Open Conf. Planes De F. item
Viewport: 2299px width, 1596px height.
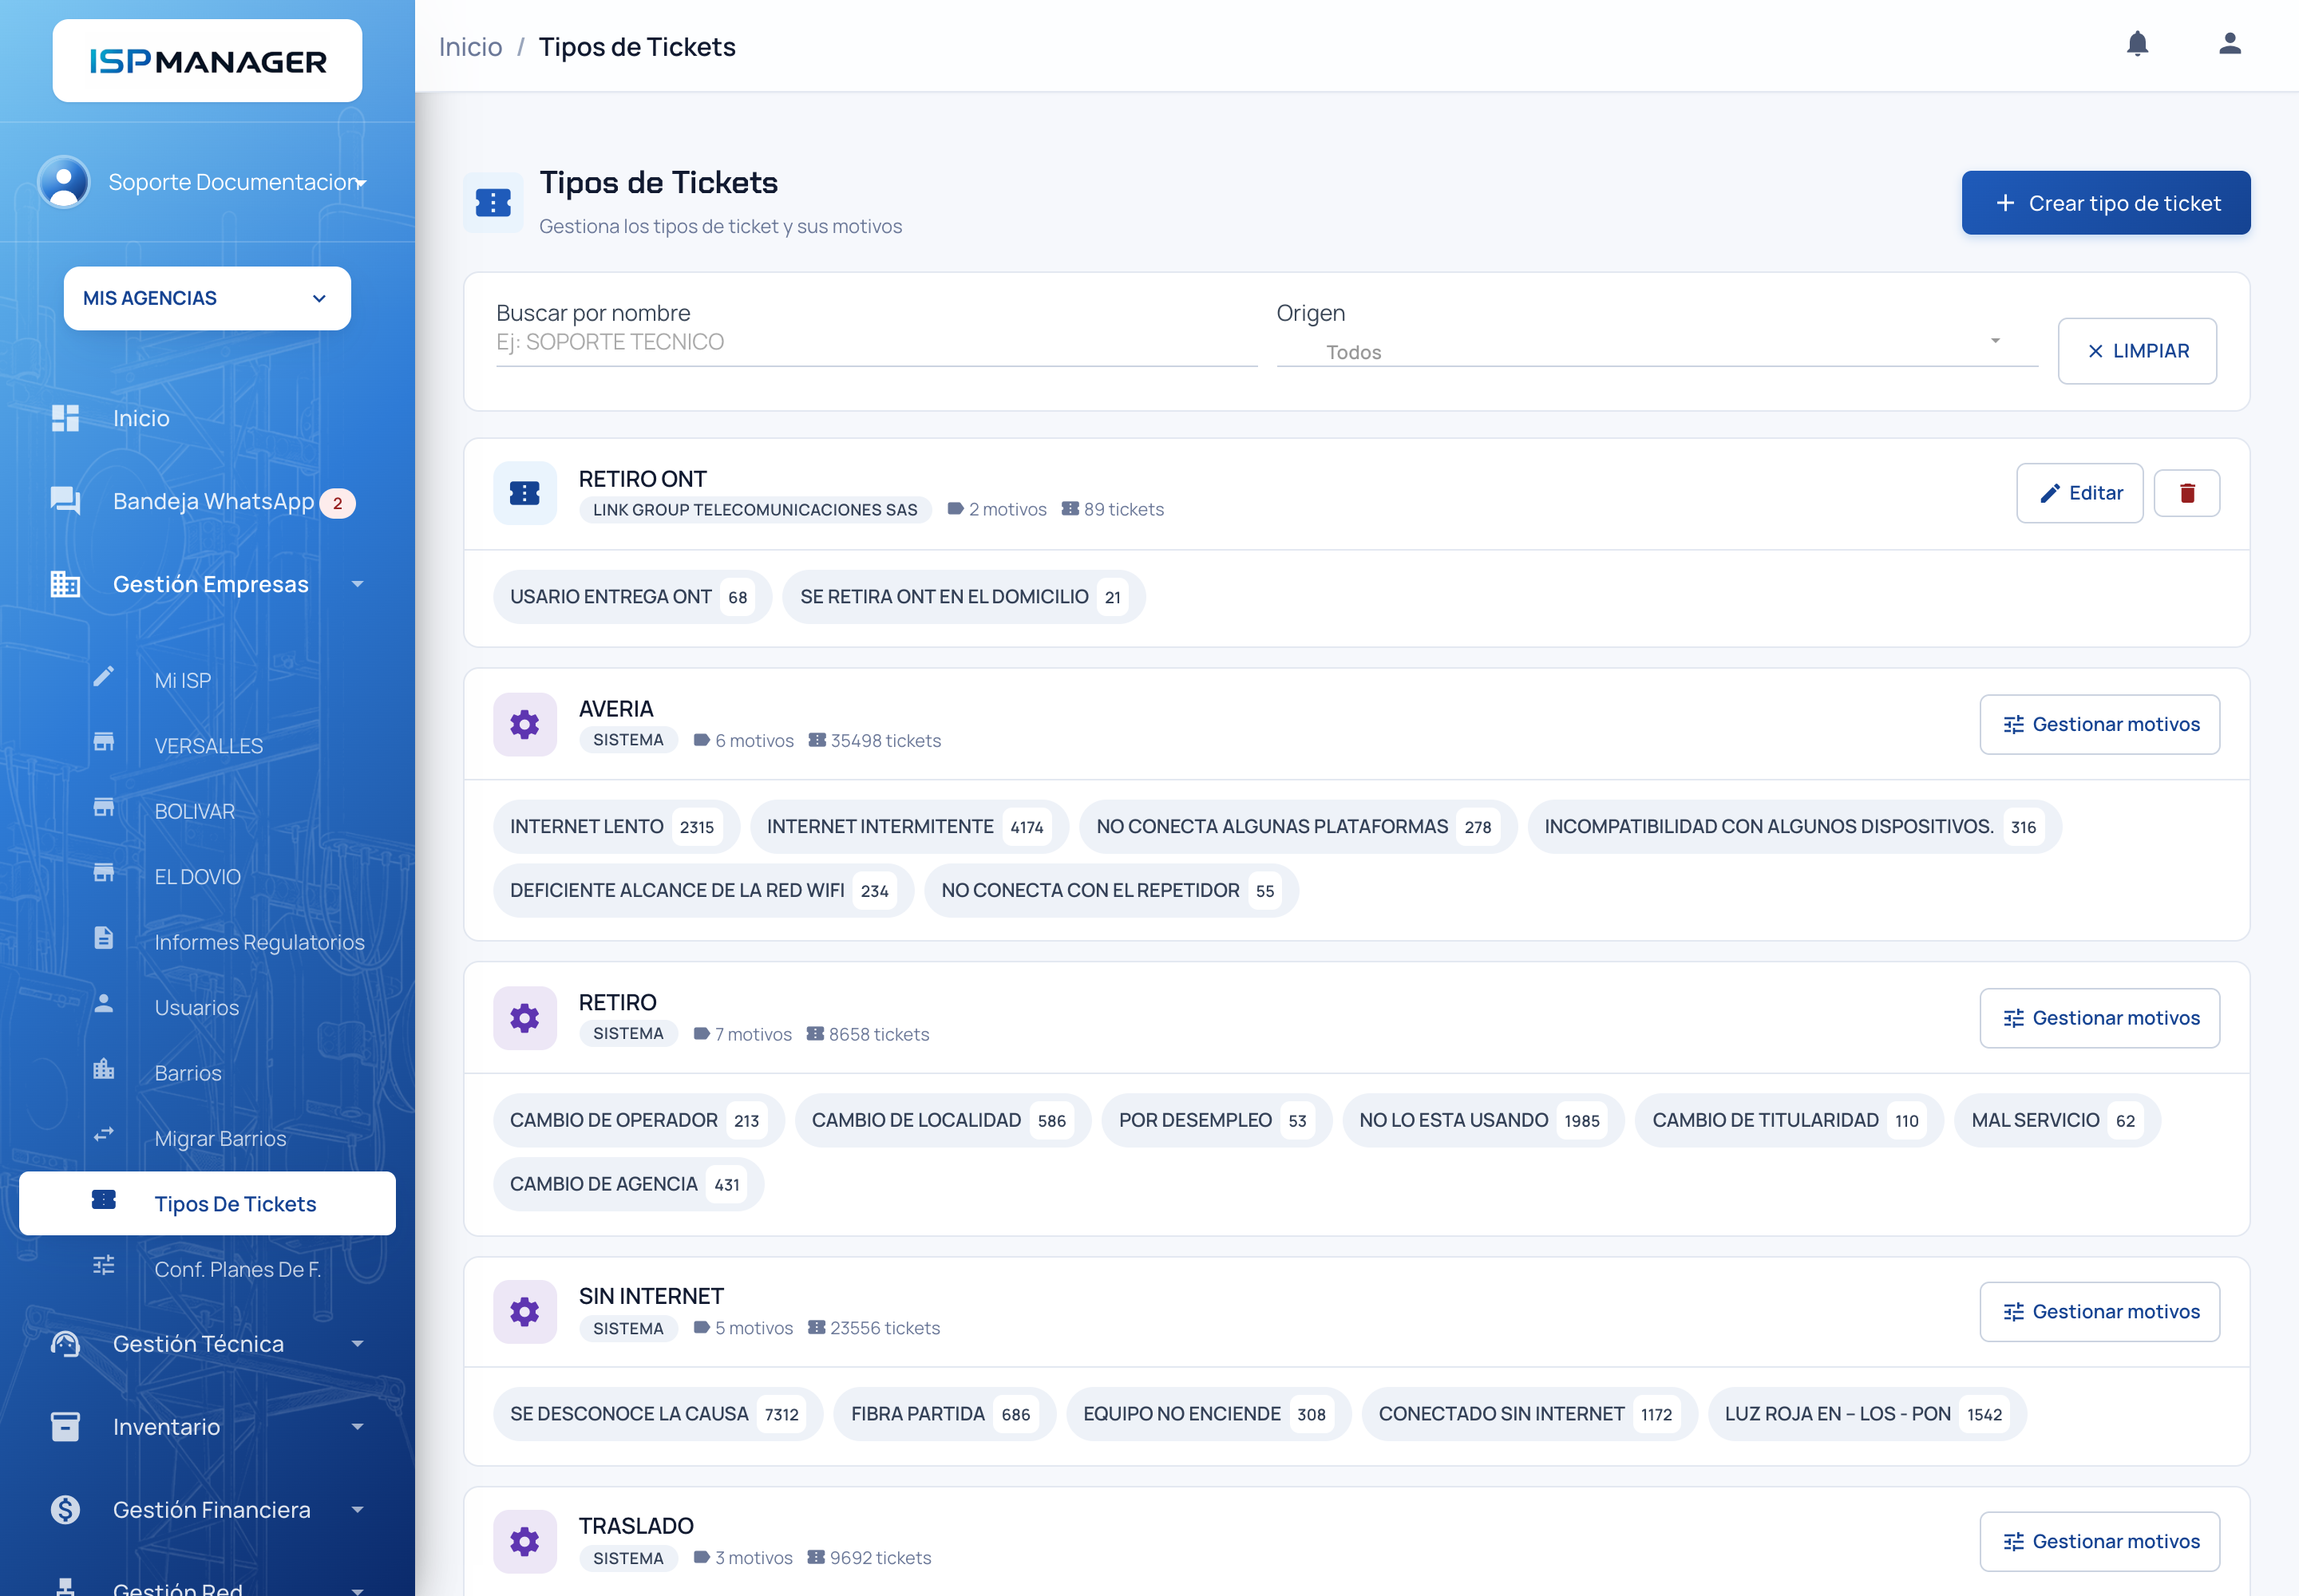coord(208,1269)
